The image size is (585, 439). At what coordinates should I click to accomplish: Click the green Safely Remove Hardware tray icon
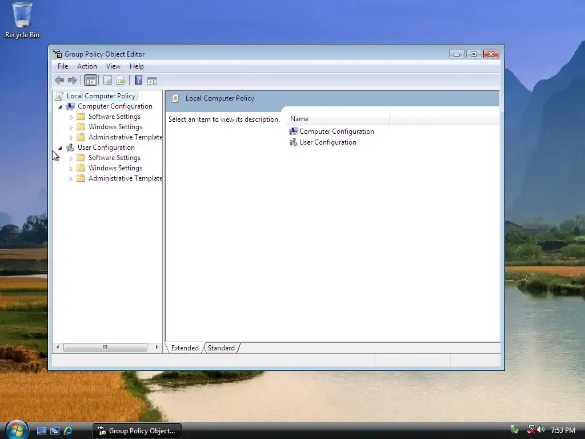click(515, 430)
